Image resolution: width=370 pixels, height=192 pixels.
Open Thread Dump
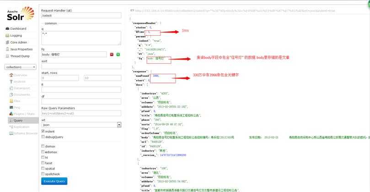20,56
